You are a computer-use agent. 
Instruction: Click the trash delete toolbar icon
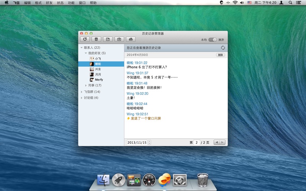click(96, 39)
